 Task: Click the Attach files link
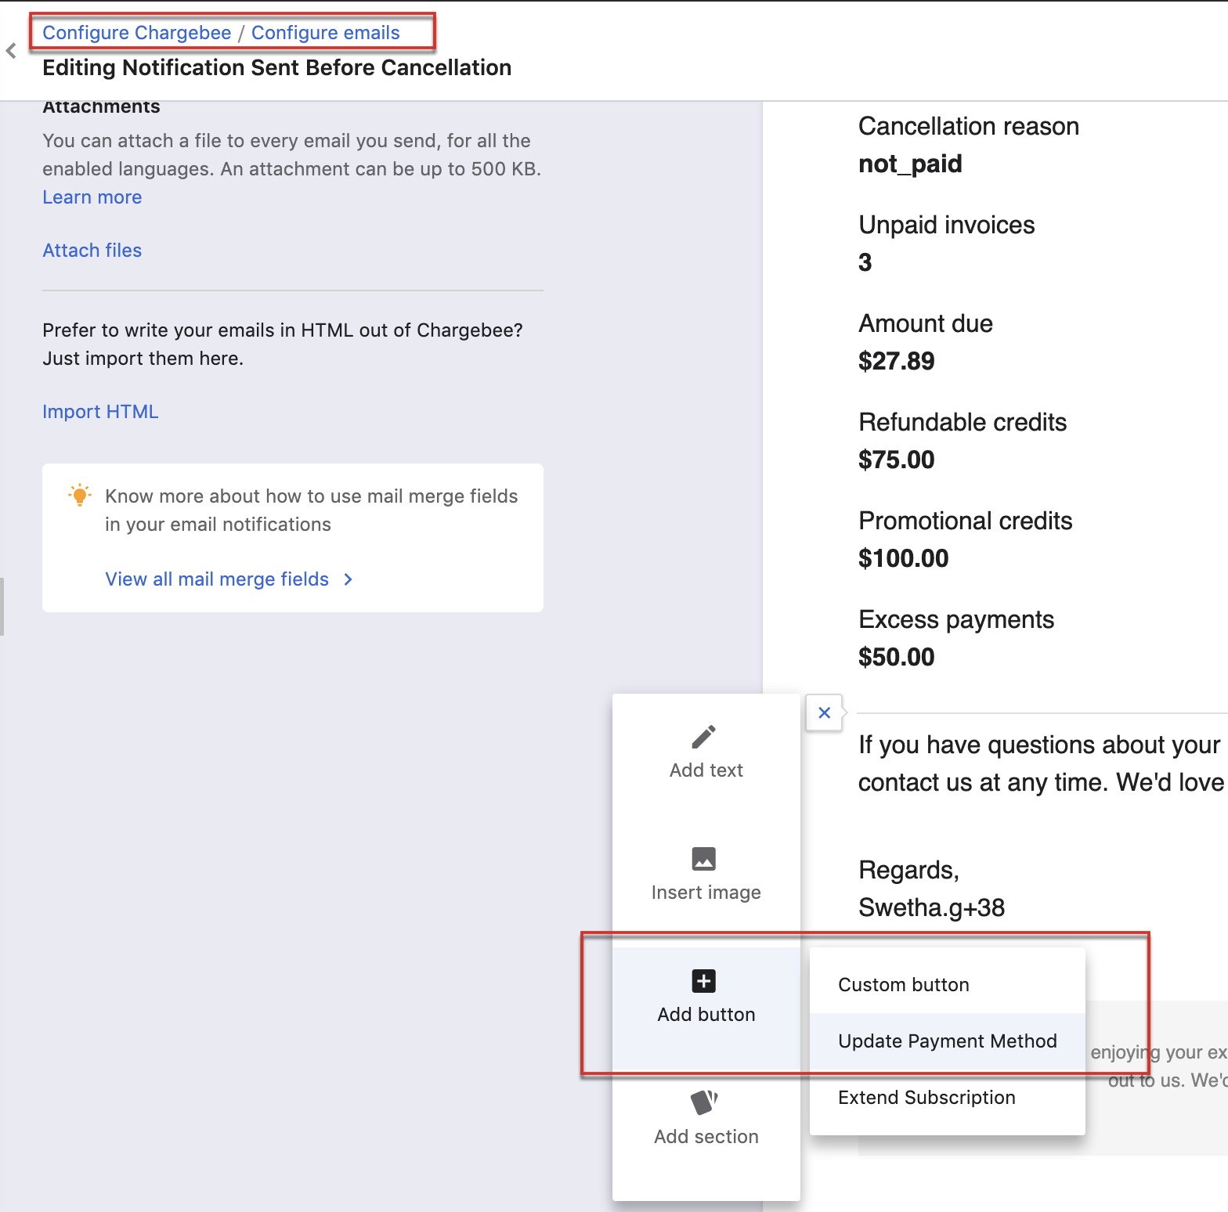pos(92,251)
